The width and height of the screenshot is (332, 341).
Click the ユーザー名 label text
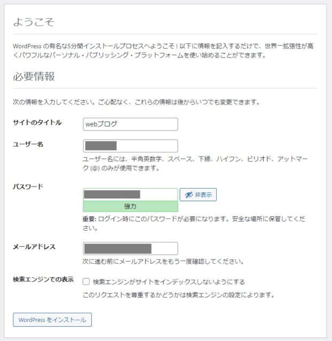28,144
